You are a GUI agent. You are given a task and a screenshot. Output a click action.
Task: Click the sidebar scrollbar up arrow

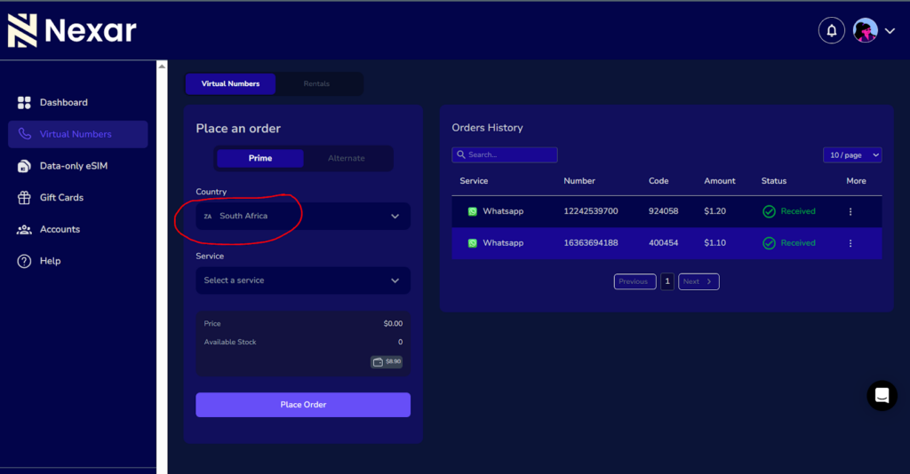click(162, 66)
